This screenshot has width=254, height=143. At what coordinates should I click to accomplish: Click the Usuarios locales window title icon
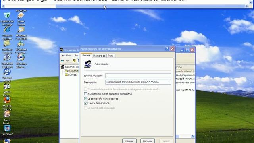(62, 50)
